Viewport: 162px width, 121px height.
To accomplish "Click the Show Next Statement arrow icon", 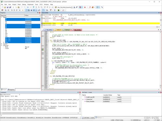I will coord(23,10).
